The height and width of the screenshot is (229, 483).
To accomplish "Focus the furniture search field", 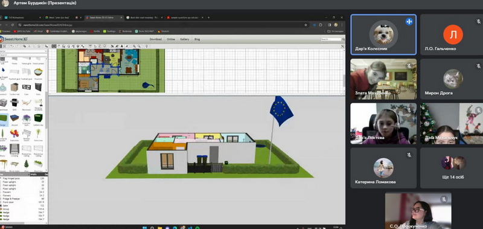I will [x=24, y=55].
